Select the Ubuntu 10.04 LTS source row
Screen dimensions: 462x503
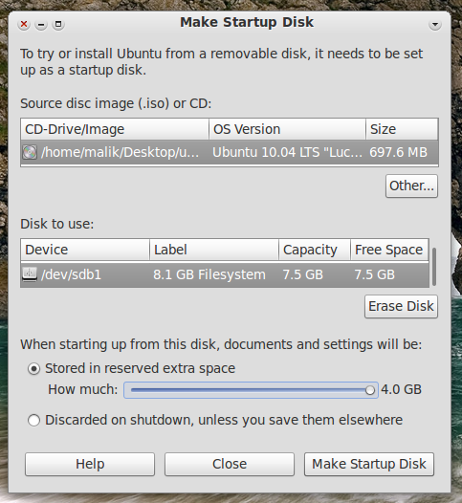tap(230, 152)
